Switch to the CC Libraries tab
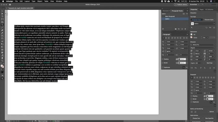This screenshot has height=122, width=218. click(209, 9)
